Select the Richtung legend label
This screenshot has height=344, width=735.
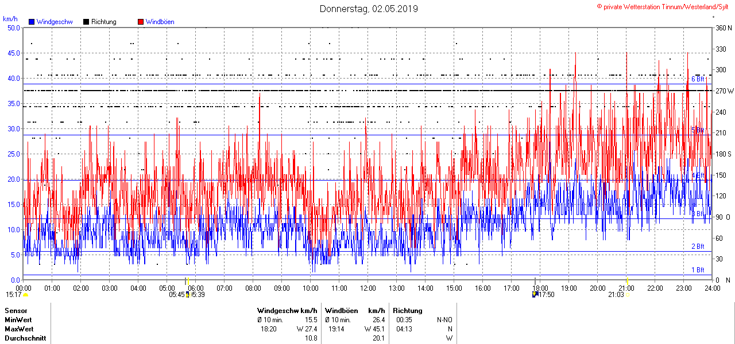tap(104, 22)
